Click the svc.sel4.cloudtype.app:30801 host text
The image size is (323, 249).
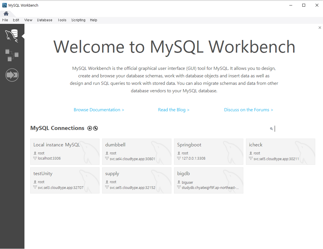tap(132, 159)
